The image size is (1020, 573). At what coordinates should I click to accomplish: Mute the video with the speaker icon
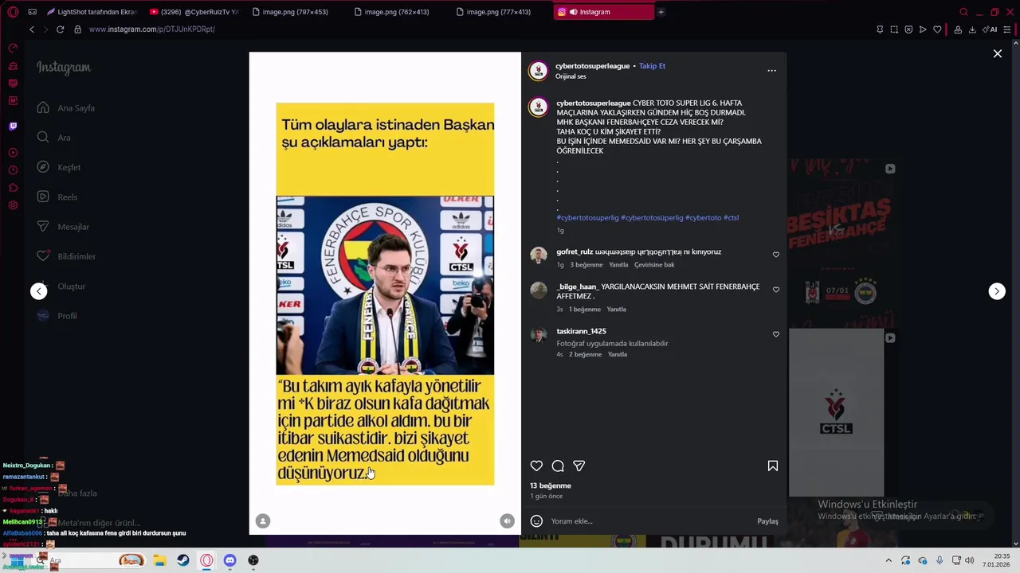pyautogui.click(x=507, y=520)
